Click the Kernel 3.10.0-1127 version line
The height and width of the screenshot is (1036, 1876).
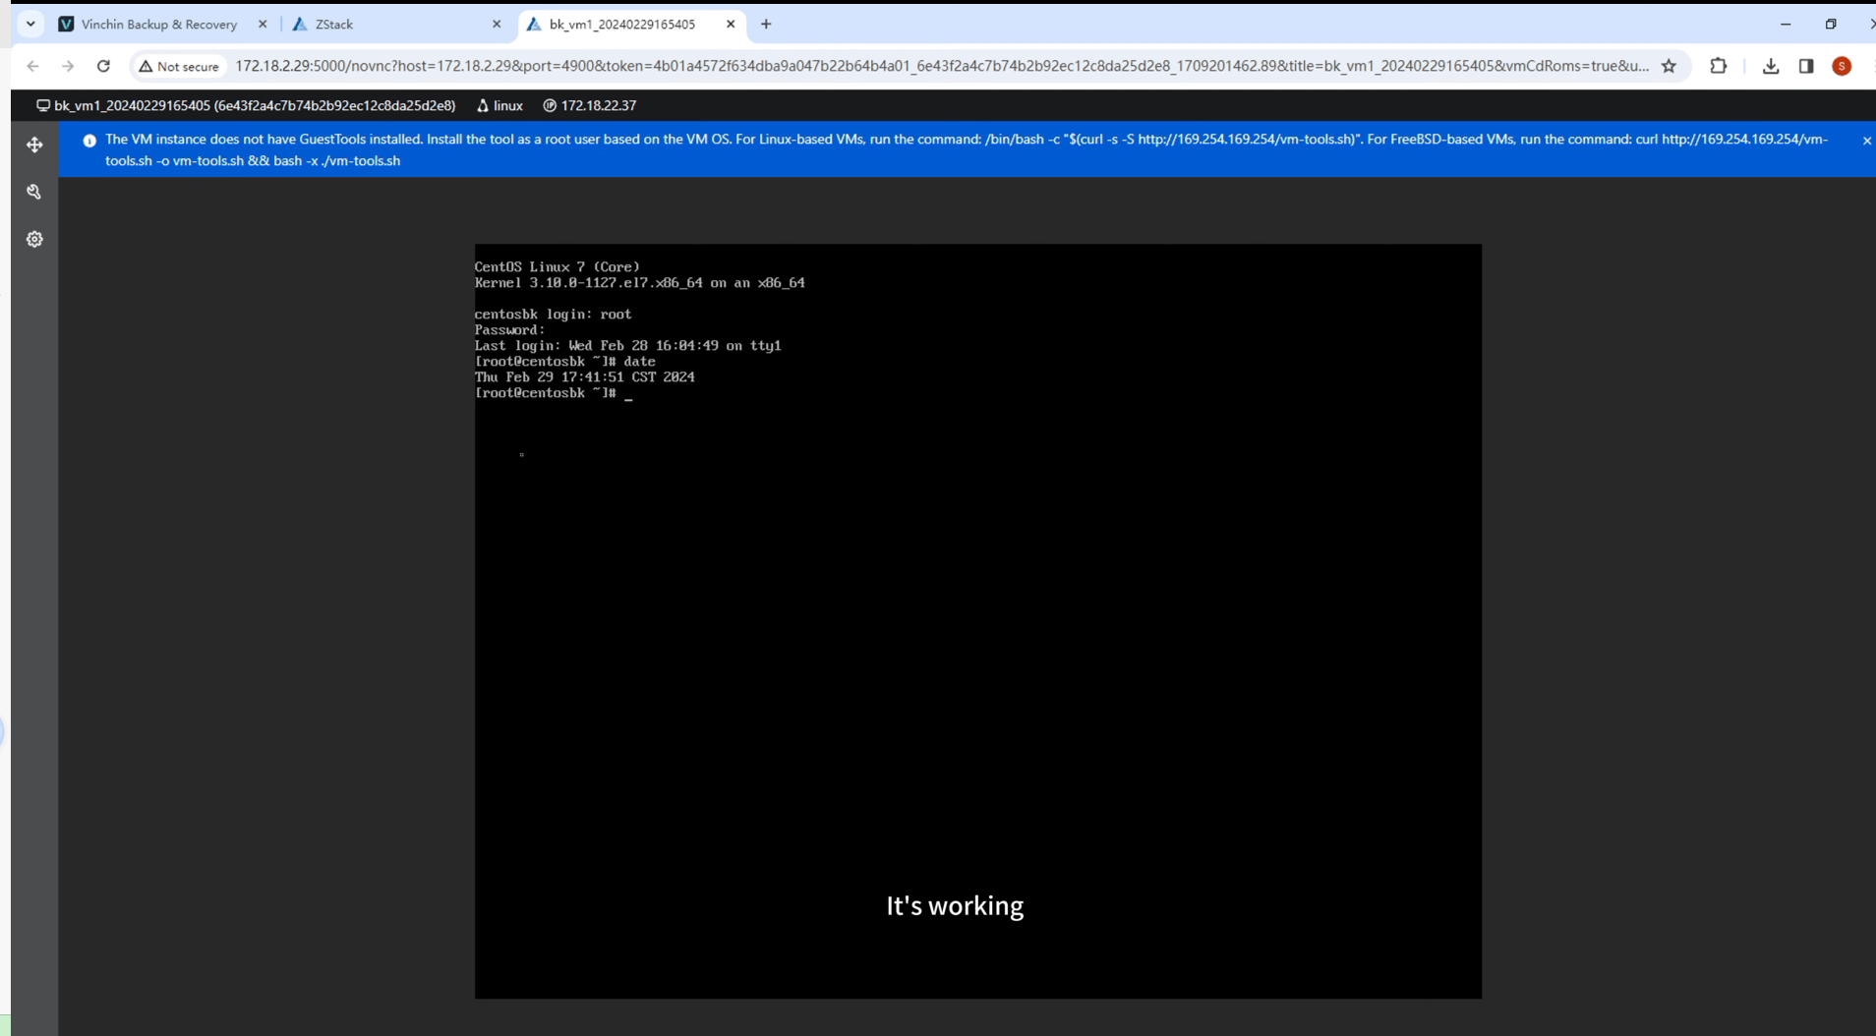(640, 282)
